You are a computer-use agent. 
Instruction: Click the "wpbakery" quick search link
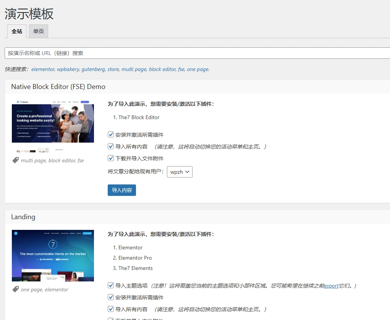click(x=68, y=69)
